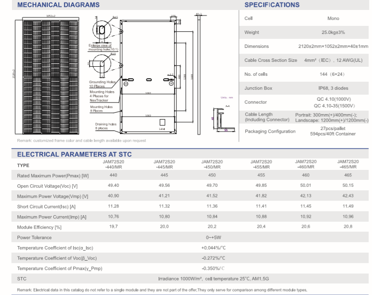Click the '27pcs/pallet' packaging value
The height and width of the screenshot is (295, 372).
[333, 129]
